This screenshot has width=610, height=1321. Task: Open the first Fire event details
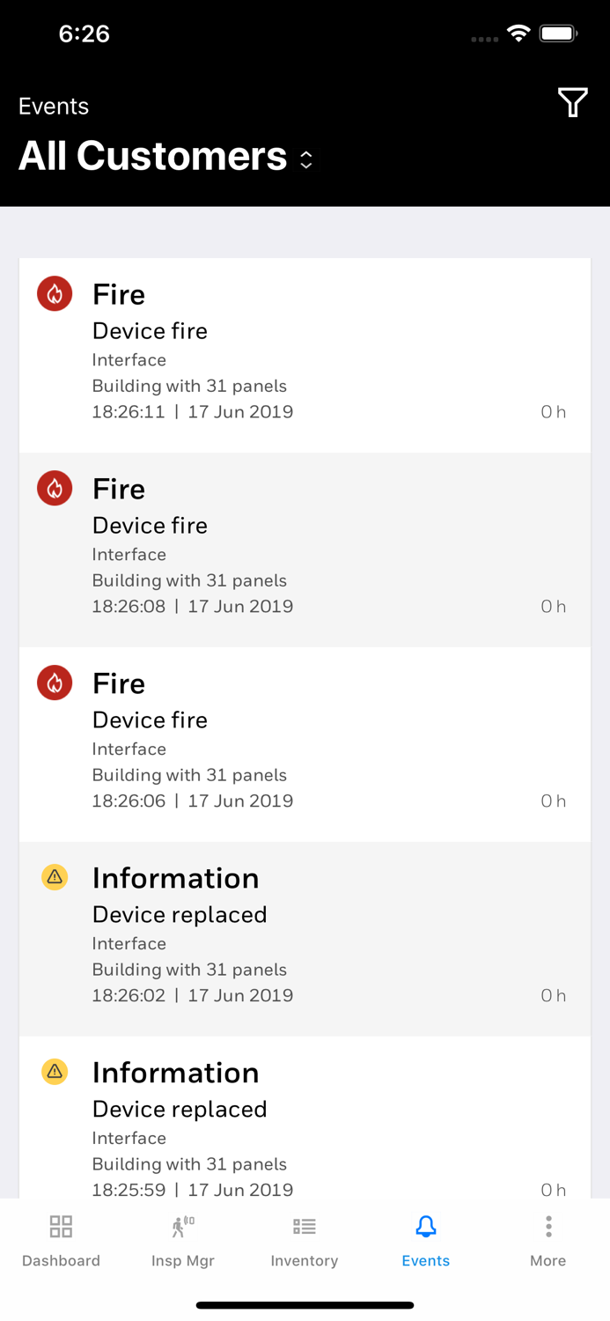pyautogui.click(x=305, y=352)
